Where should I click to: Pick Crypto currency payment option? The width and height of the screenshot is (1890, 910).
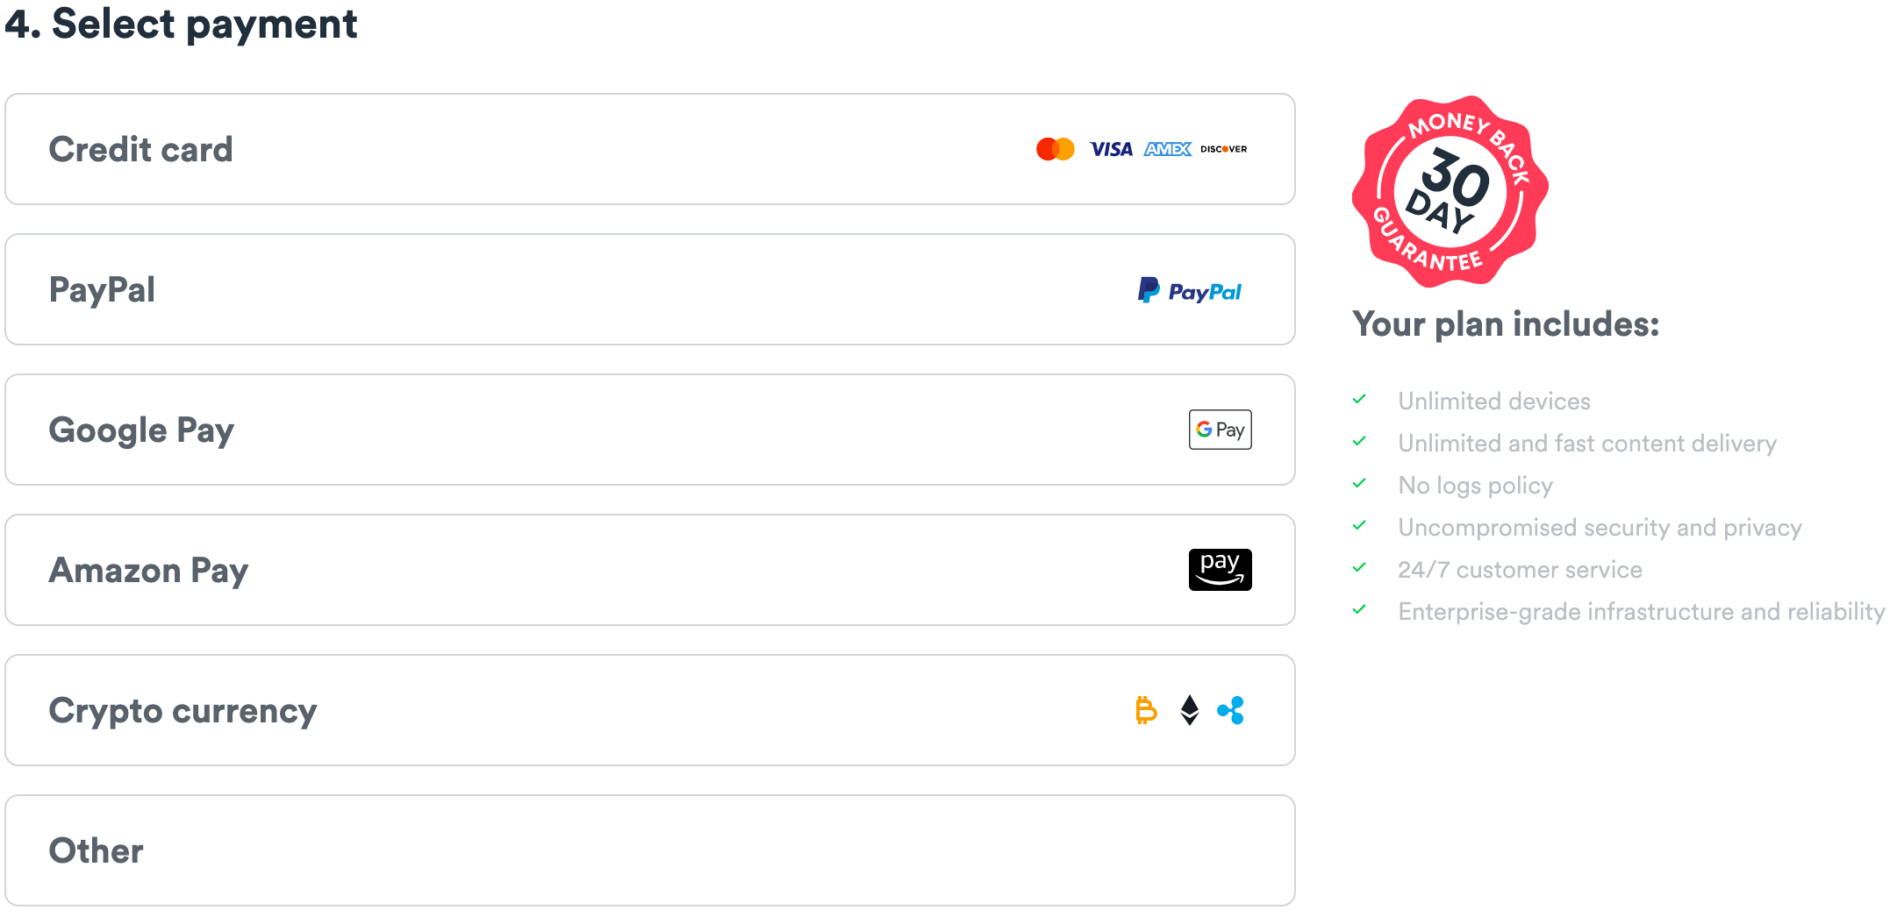[x=650, y=710]
